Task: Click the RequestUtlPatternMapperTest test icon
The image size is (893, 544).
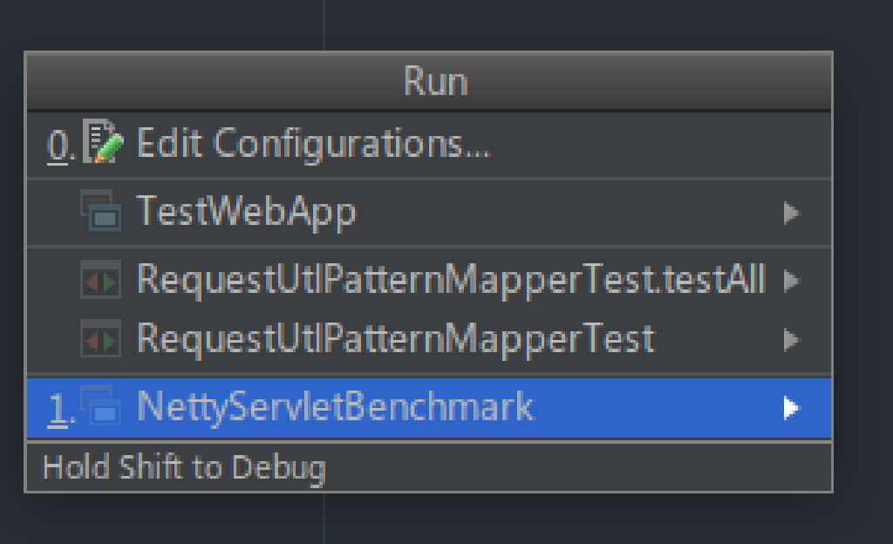Action: coord(101,338)
